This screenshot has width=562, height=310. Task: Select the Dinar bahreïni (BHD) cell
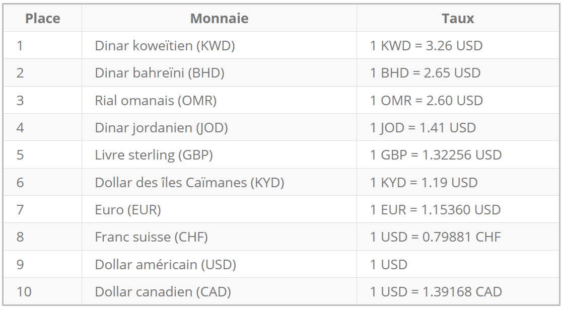pyautogui.click(x=160, y=73)
